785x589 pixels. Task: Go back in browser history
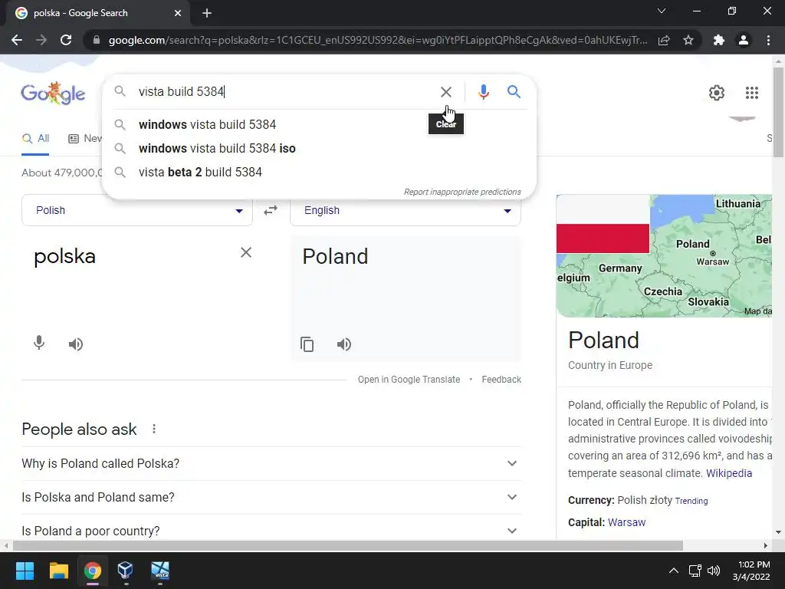(17, 40)
